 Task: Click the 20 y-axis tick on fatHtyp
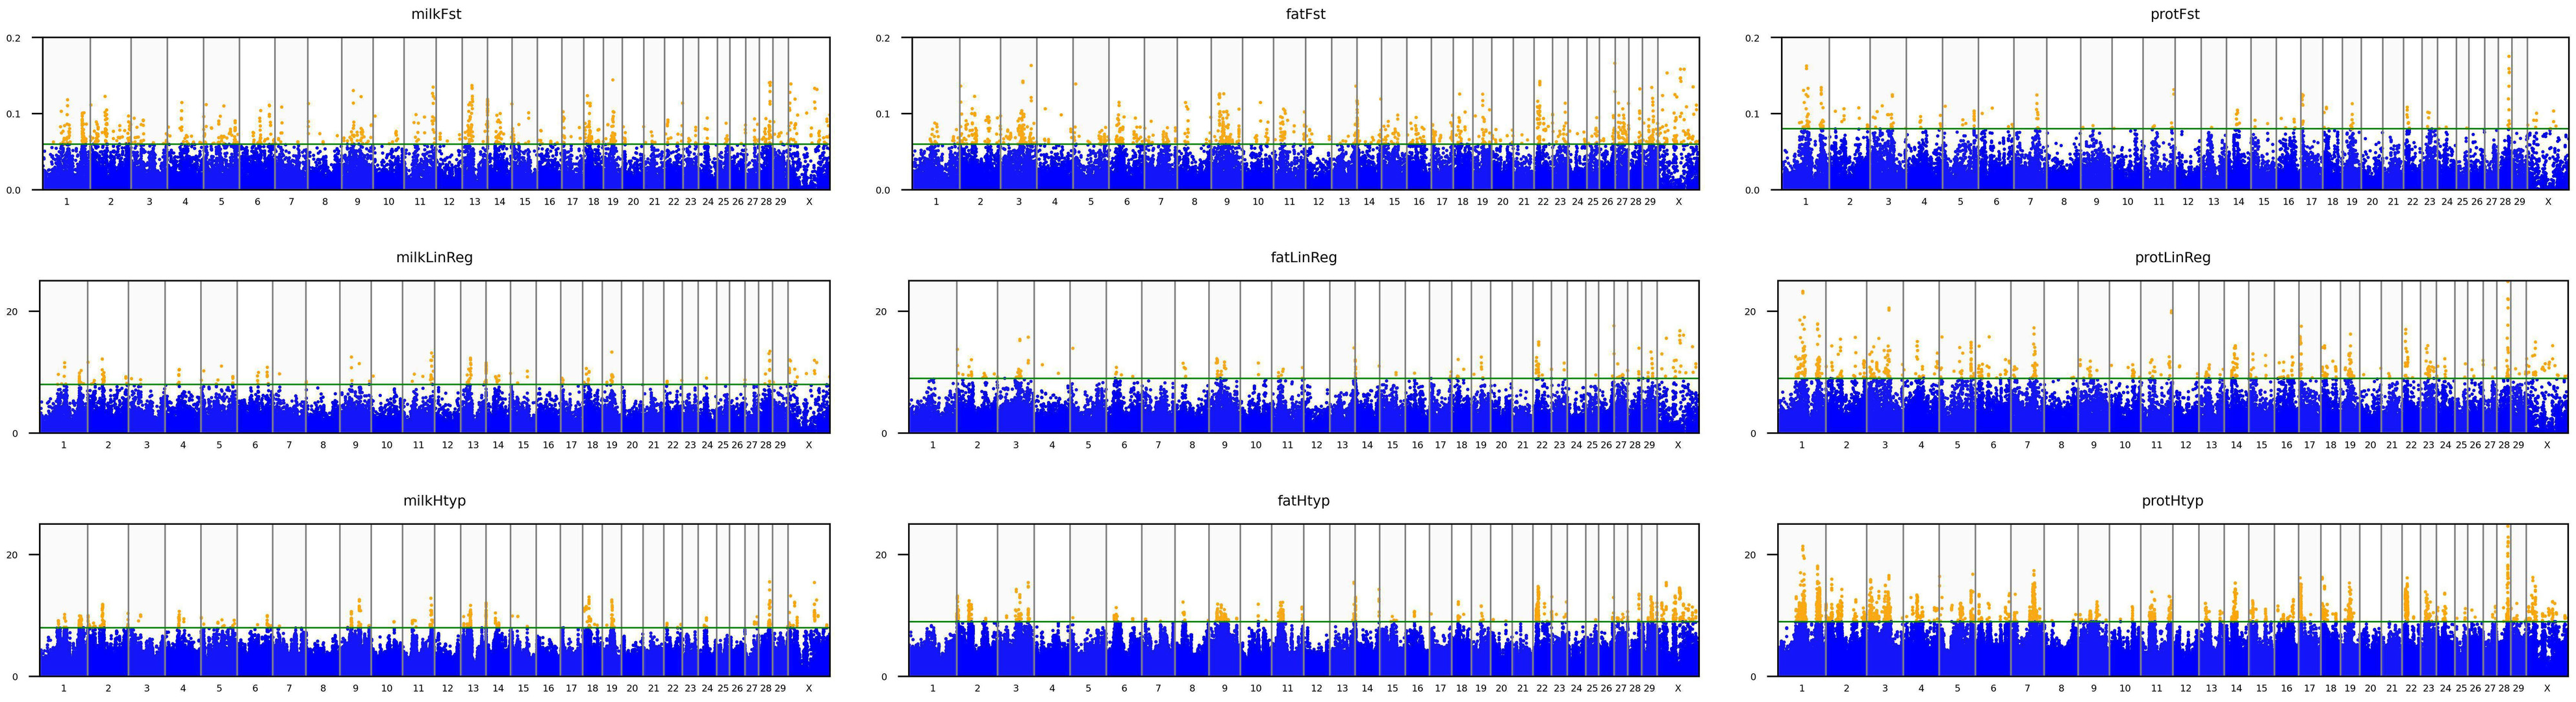coord(881,555)
